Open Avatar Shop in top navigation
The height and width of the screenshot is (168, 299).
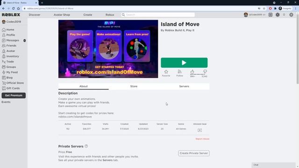62,14
